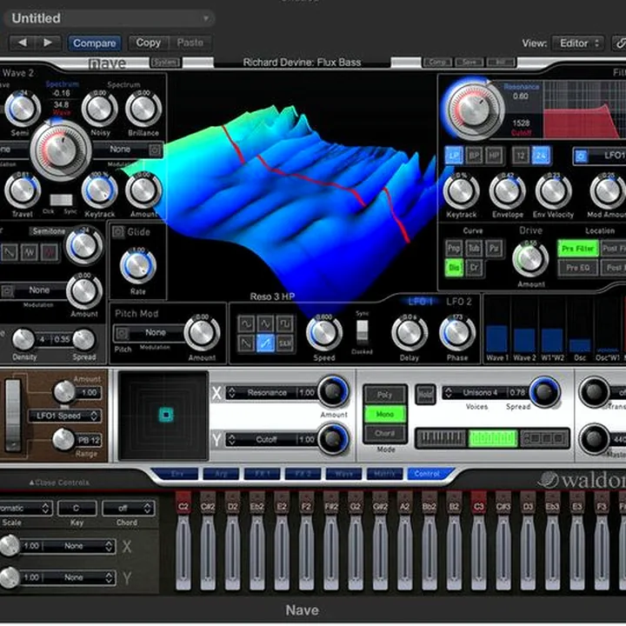Click the LFO 2 label
The height and width of the screenshot is (626, 626).
coord(459,302)
